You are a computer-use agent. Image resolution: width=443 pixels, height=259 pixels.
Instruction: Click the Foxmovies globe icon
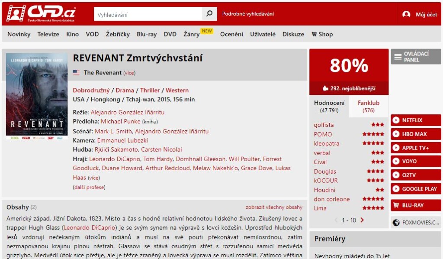396,223
